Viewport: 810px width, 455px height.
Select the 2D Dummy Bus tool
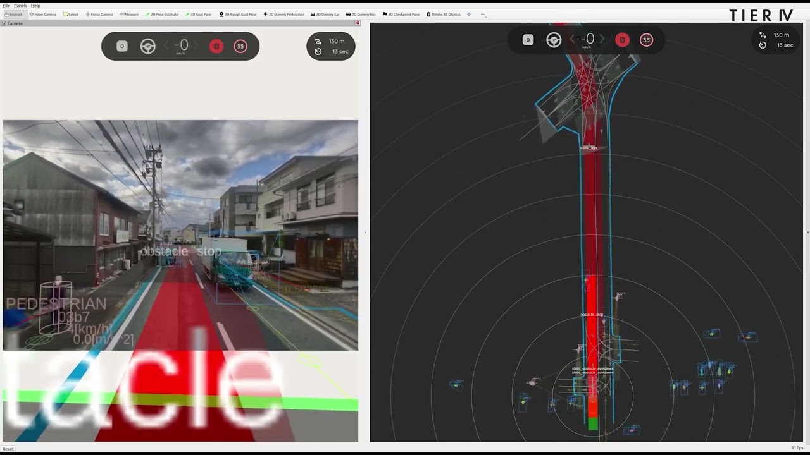[361, 14]
